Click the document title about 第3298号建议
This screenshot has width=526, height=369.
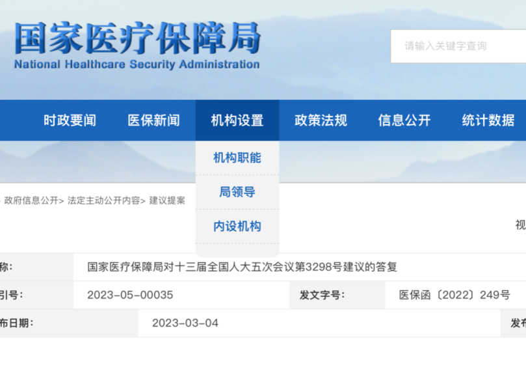242,267
